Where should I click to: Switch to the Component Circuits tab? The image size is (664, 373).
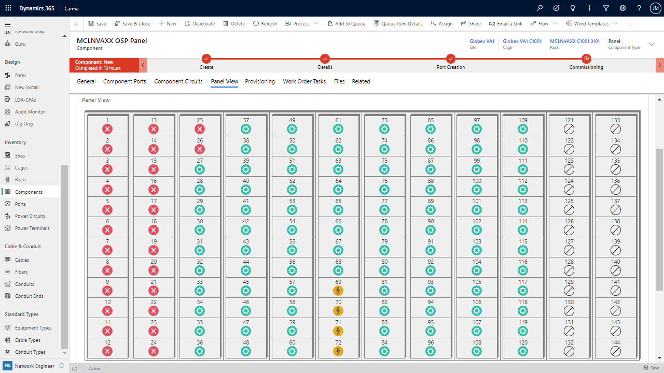(x=178, y=81)
